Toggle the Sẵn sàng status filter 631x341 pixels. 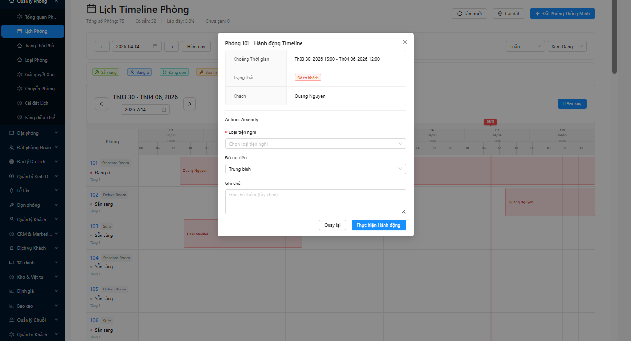pyautogui.click(x=105, y=72)
